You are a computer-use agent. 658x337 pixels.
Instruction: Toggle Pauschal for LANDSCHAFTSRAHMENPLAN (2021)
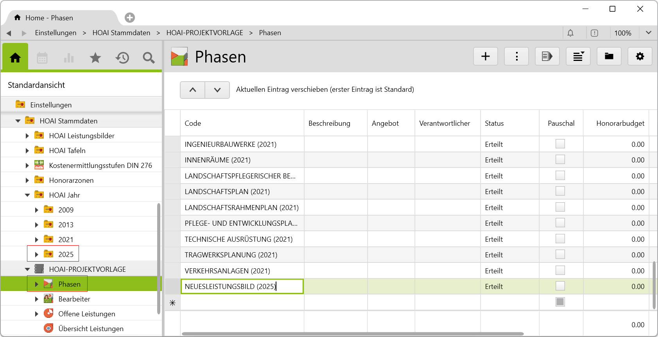click(560, 207)
